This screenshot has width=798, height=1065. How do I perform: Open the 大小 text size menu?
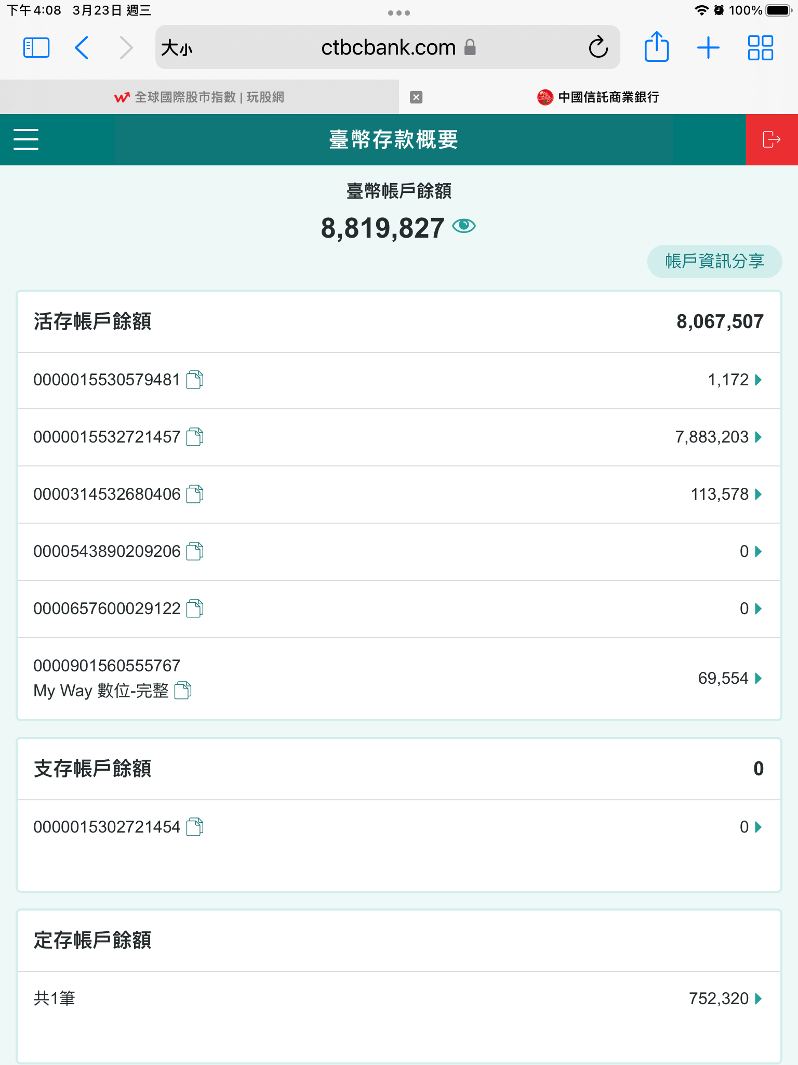[177, 48]
